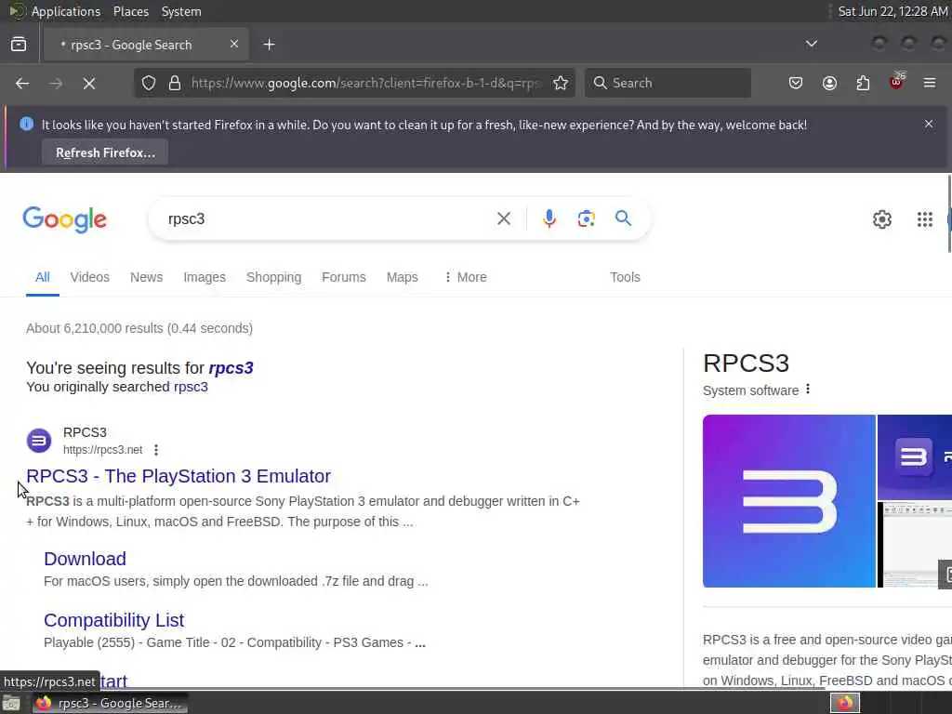Open the dots menu next to System software
This screenshot has width=952, height=714.
[808, 390]
